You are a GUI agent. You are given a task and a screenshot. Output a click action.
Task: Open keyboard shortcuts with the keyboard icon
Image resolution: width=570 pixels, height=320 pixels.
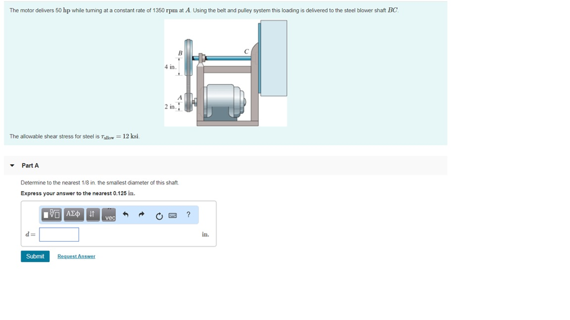pos(173,214)
